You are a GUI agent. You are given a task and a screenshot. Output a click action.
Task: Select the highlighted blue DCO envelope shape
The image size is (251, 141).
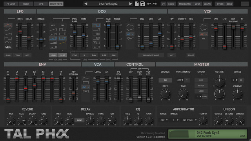click(130, 34)
